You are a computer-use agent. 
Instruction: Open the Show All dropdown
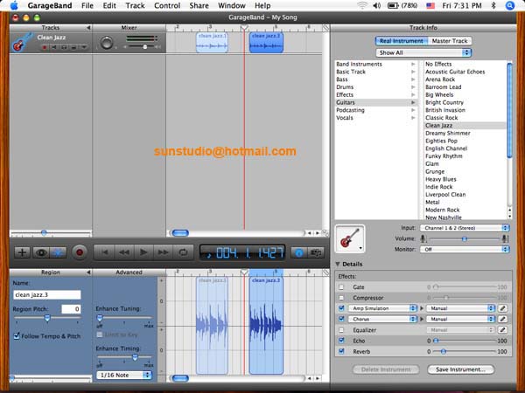pos(423,52)
